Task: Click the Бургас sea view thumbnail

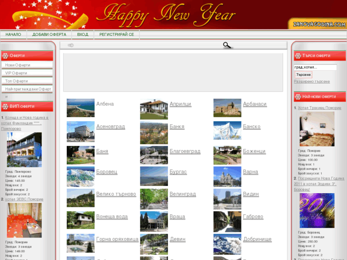Action: click(x=154, y=176)
